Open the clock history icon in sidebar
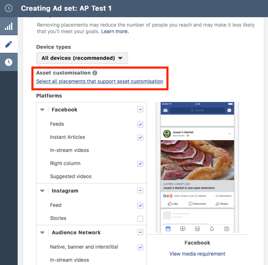The height and width of the screenshot is (265, 268). pyautogui.click(x=9, y=62)
